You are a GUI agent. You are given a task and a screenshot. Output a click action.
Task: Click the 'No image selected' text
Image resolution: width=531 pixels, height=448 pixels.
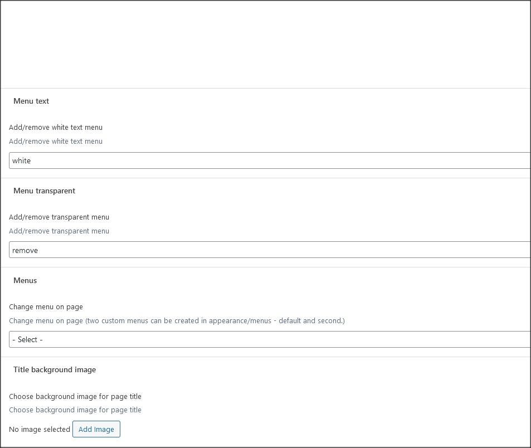[40, 430]
